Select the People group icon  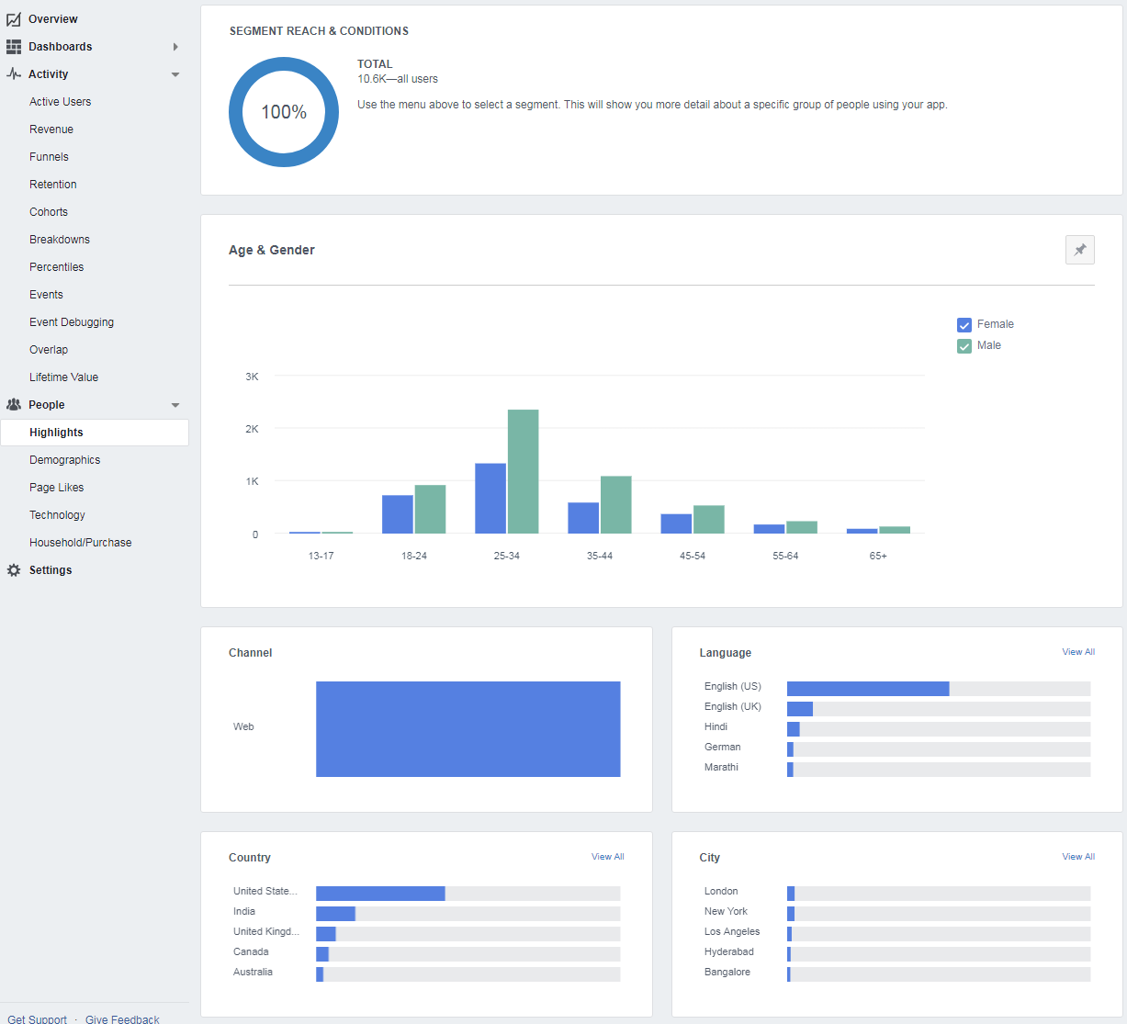[x=14, y=404]
